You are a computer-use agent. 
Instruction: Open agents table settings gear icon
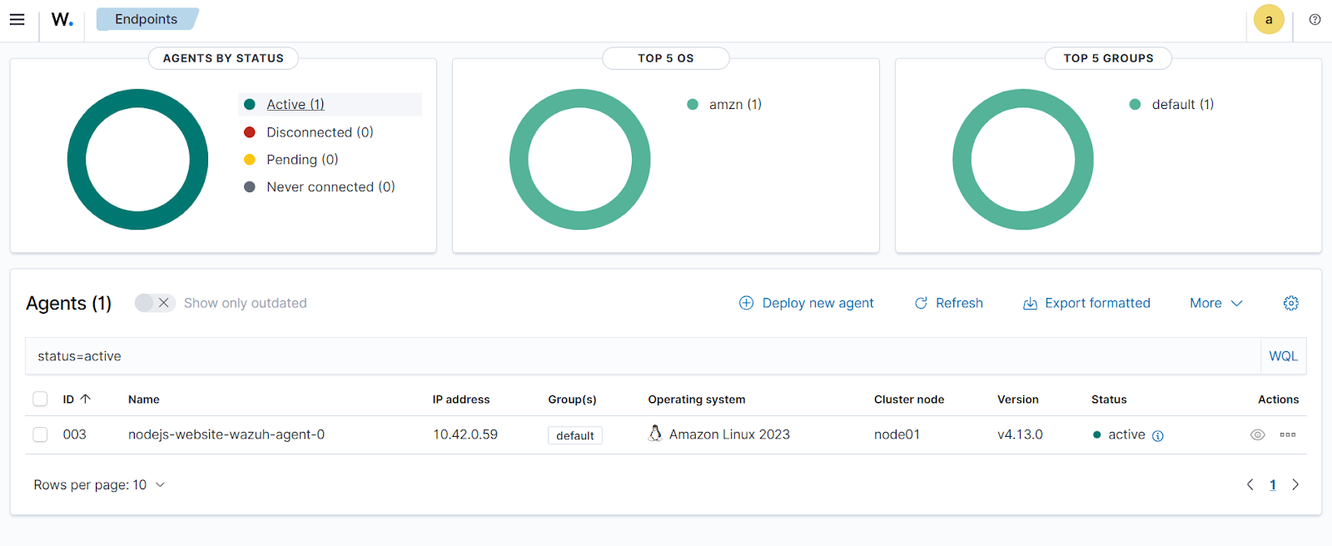(1290, 303)
